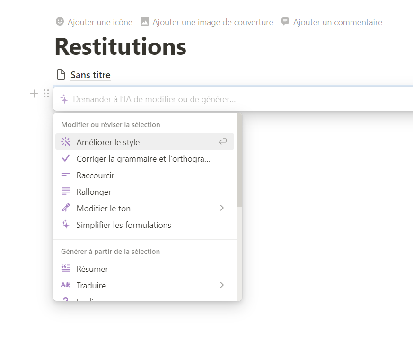Click the microphone-pen icon of Modifier le ton
This screenshot has height=349, width=413.
(66, 208)
